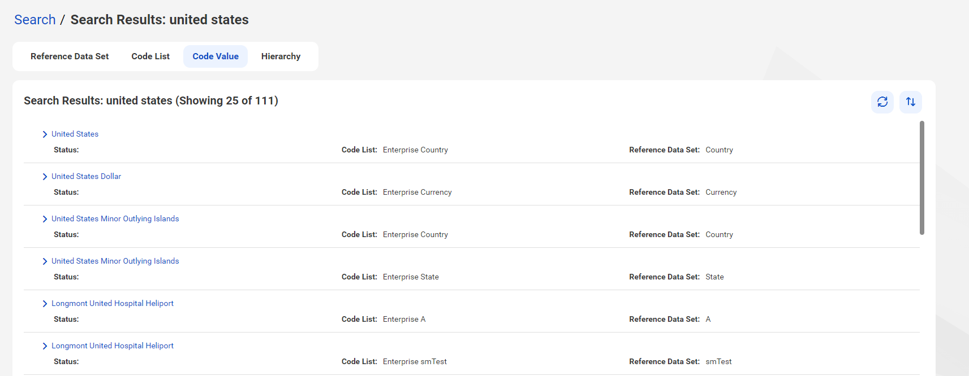Screen dimensions: 969x376
Task: Select the Code Value tab
Action: point(216,56)
